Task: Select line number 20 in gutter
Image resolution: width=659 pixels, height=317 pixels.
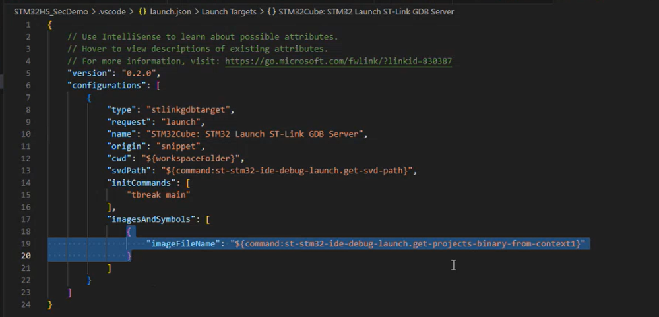Action: [26, 256]
